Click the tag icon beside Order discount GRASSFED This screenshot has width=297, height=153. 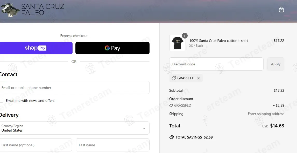(x=171, y=105)
